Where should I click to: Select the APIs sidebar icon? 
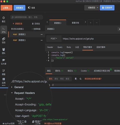coord(3,30)
